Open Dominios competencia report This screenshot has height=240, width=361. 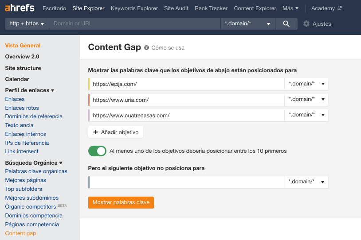pyautogui.click(x=34, y=216)
